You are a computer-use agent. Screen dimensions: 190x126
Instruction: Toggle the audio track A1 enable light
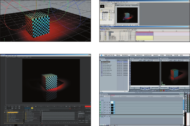pyautogui.click(x=100, y=116)
